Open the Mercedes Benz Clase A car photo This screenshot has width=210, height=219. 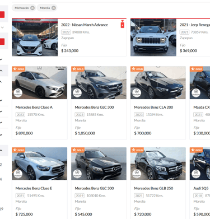click(40, 82)
